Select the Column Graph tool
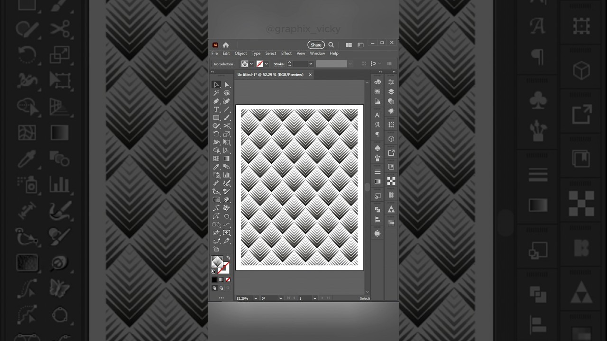 tap(227, 175)
